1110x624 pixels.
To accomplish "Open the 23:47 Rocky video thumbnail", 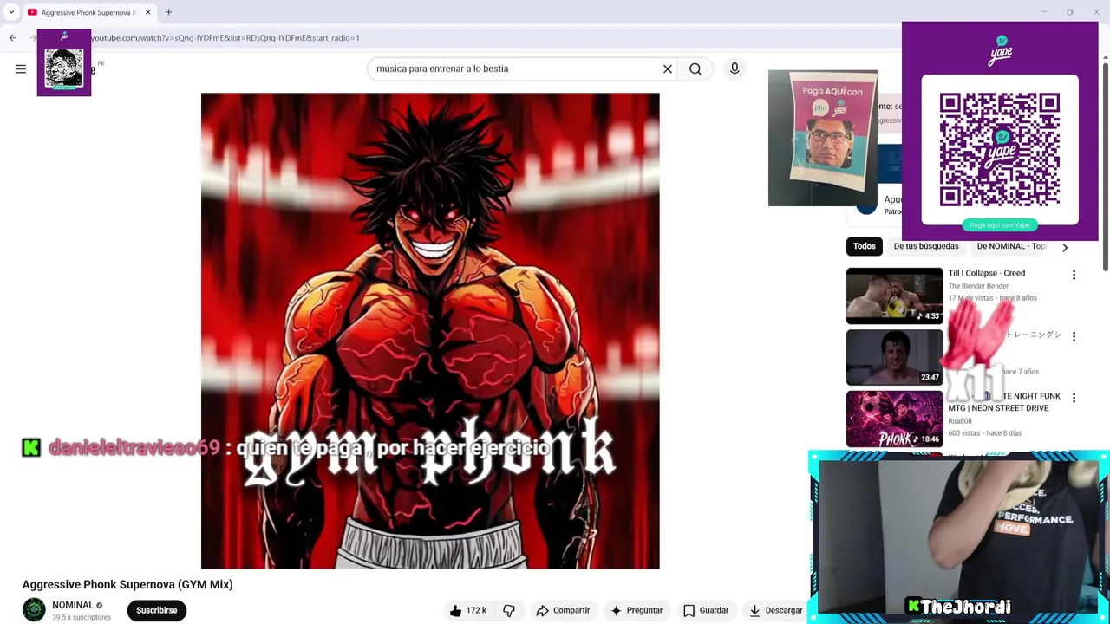I will 894,357.
